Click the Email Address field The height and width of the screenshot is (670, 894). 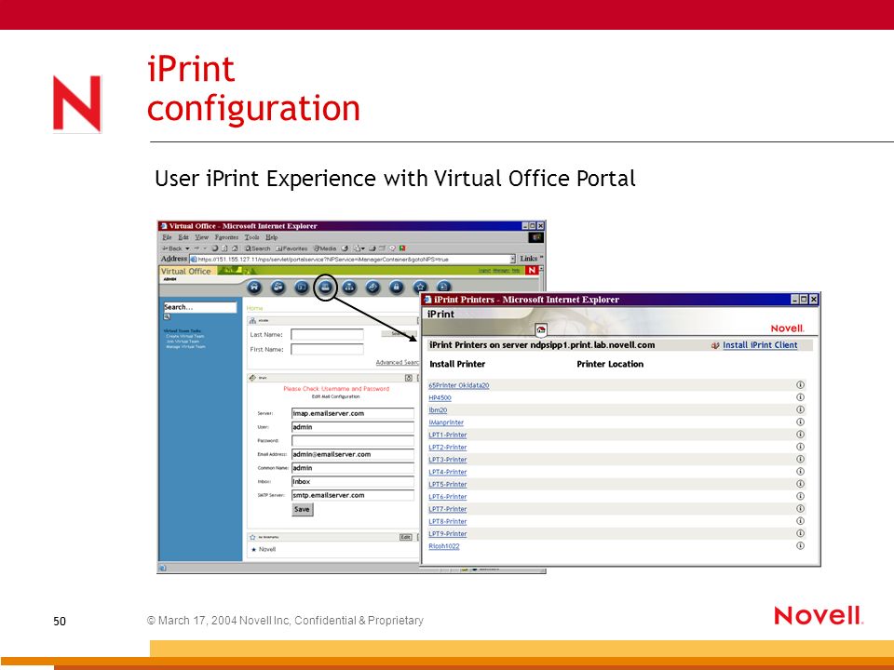(353, 455)
